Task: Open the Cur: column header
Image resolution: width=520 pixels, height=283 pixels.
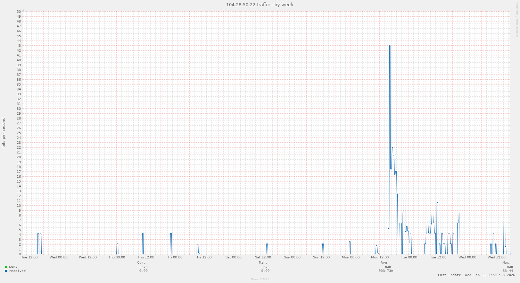Action: click(140, 262)
